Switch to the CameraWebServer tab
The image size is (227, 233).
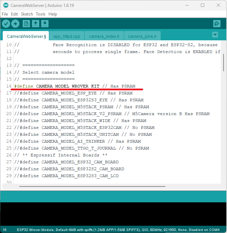(26, 36)
